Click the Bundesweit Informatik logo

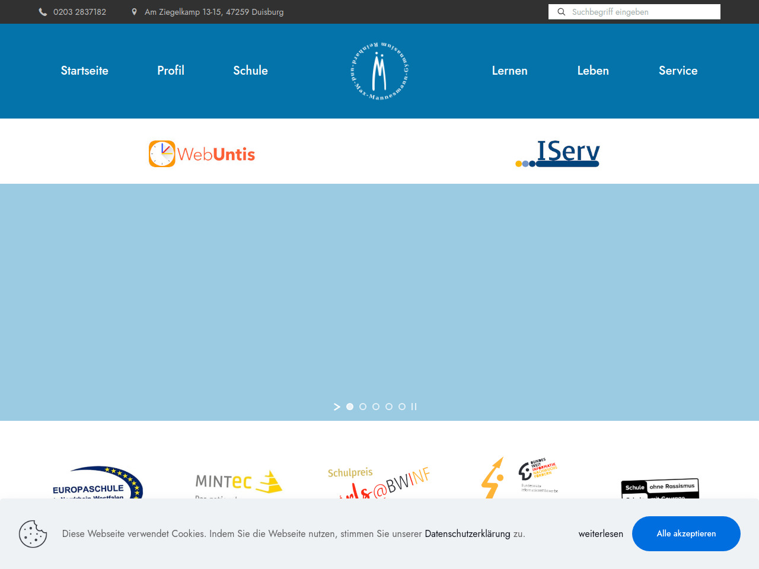tap(519, 478)
